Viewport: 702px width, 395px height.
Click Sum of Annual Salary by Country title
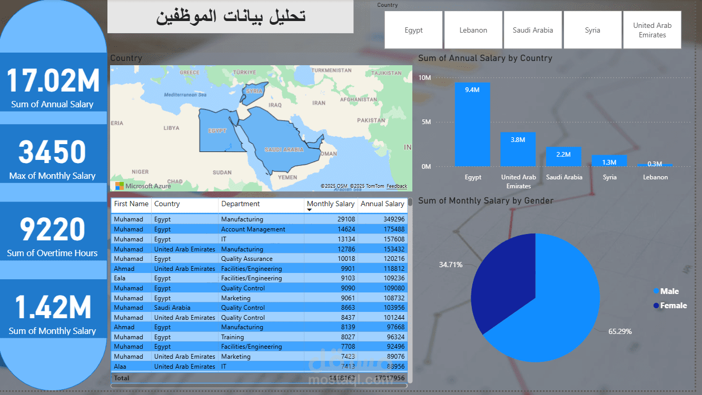pyautogui.click(x=485, y=58)
